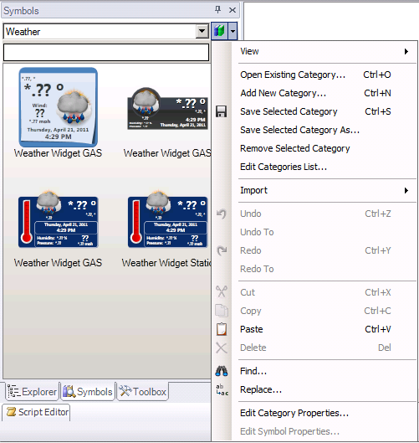Click Undo To menu item
The width and height of the screenshot is (419, 443).
pos(314,232)
